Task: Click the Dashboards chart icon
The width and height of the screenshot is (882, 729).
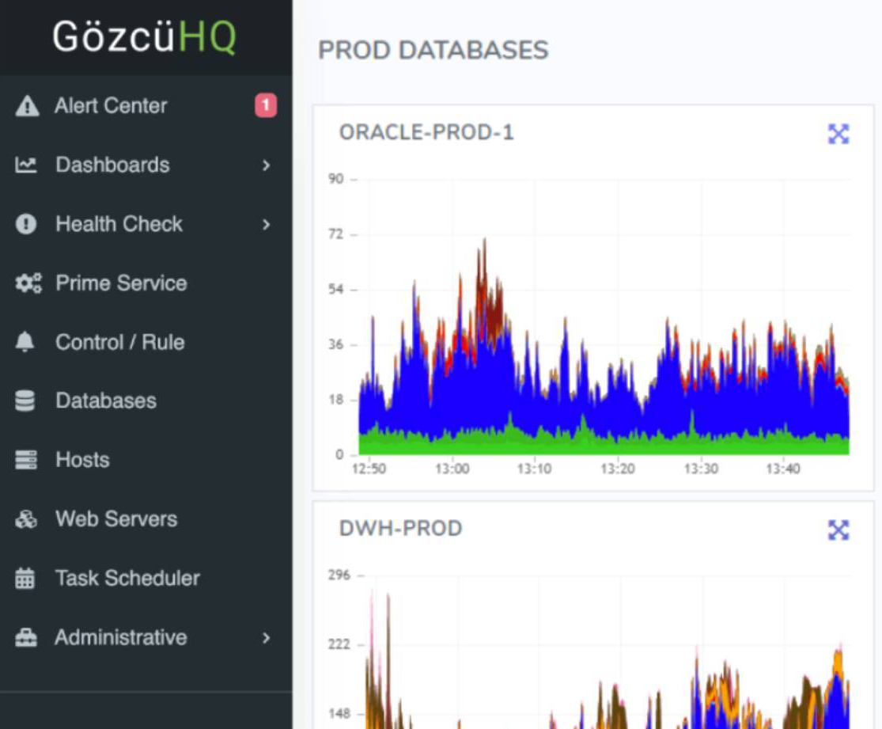Action: coord(26,165)
